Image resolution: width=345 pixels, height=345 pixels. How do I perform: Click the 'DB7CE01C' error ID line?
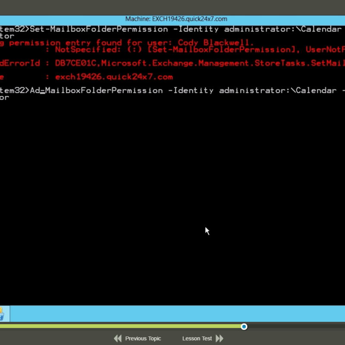(172, 63)
